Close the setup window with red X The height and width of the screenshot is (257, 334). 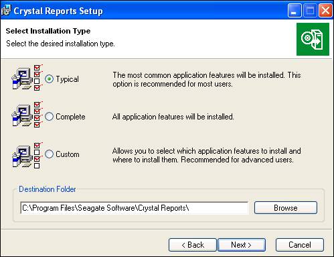coord(326,10)
